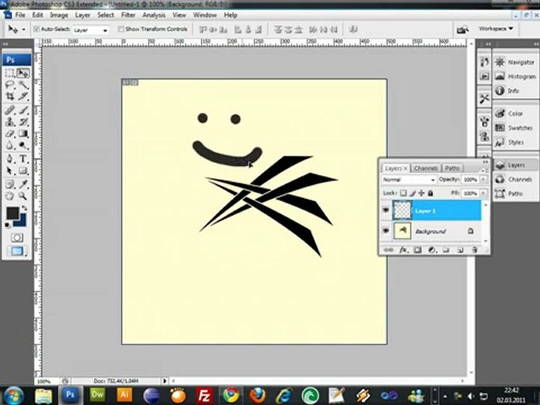Create new layer icon
540x405 pixels.
[461, 250]
